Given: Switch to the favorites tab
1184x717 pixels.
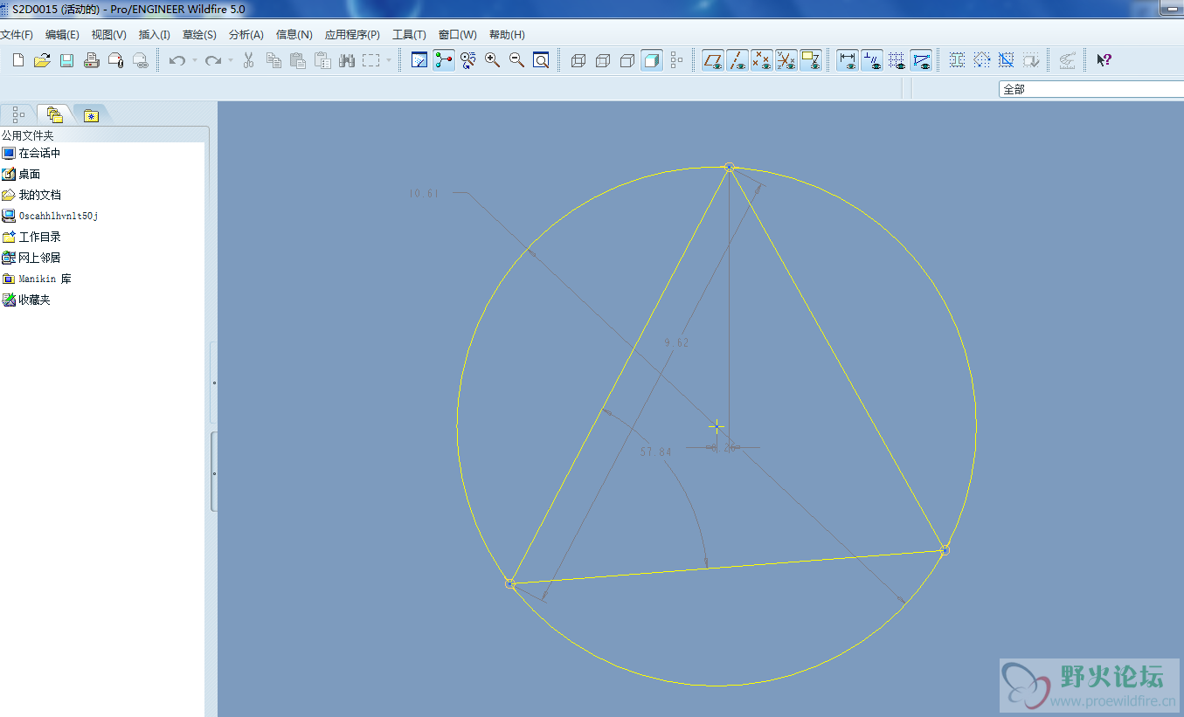Looking at the screenshot, I should click(x=91, y=114).
